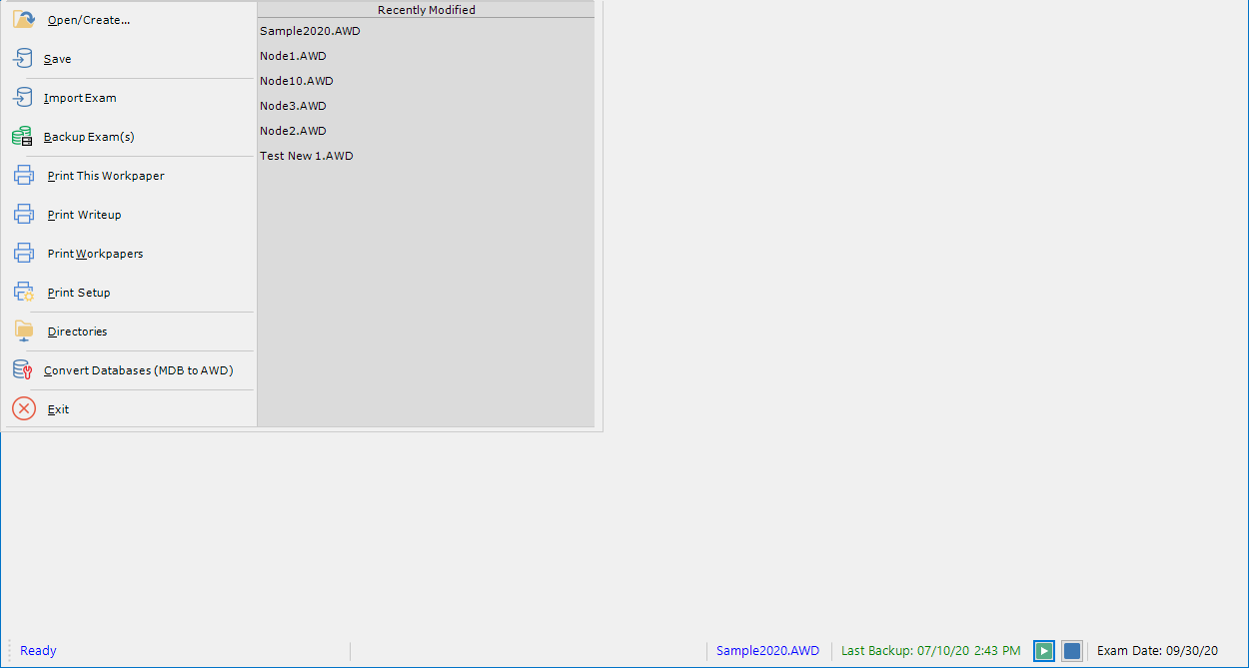Select Node1.AWD in Recently Modified

[x=293, y=55]
